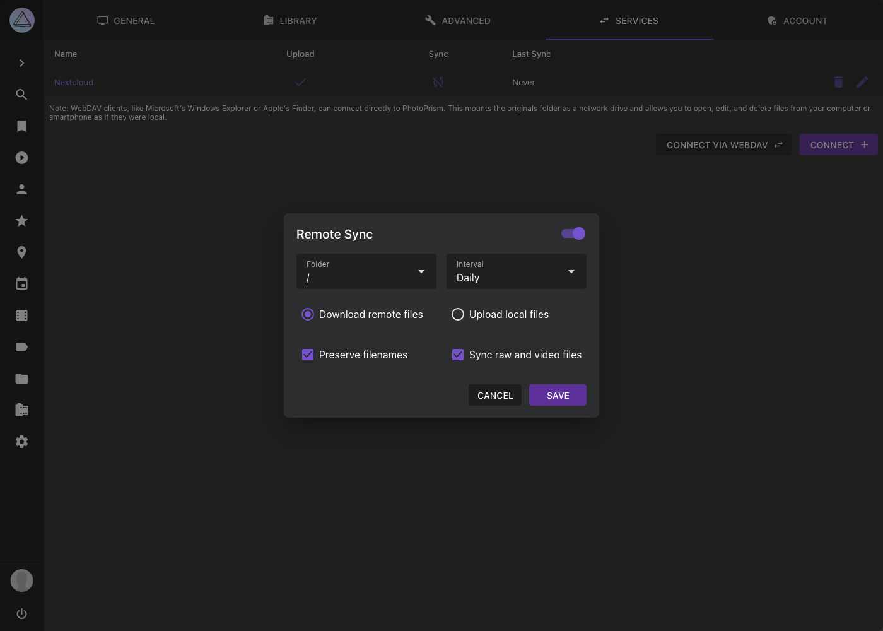Viewport: 883px width, 631px height.
Task: Open Search in the sidebar
Action: click(x=21, y=94)
